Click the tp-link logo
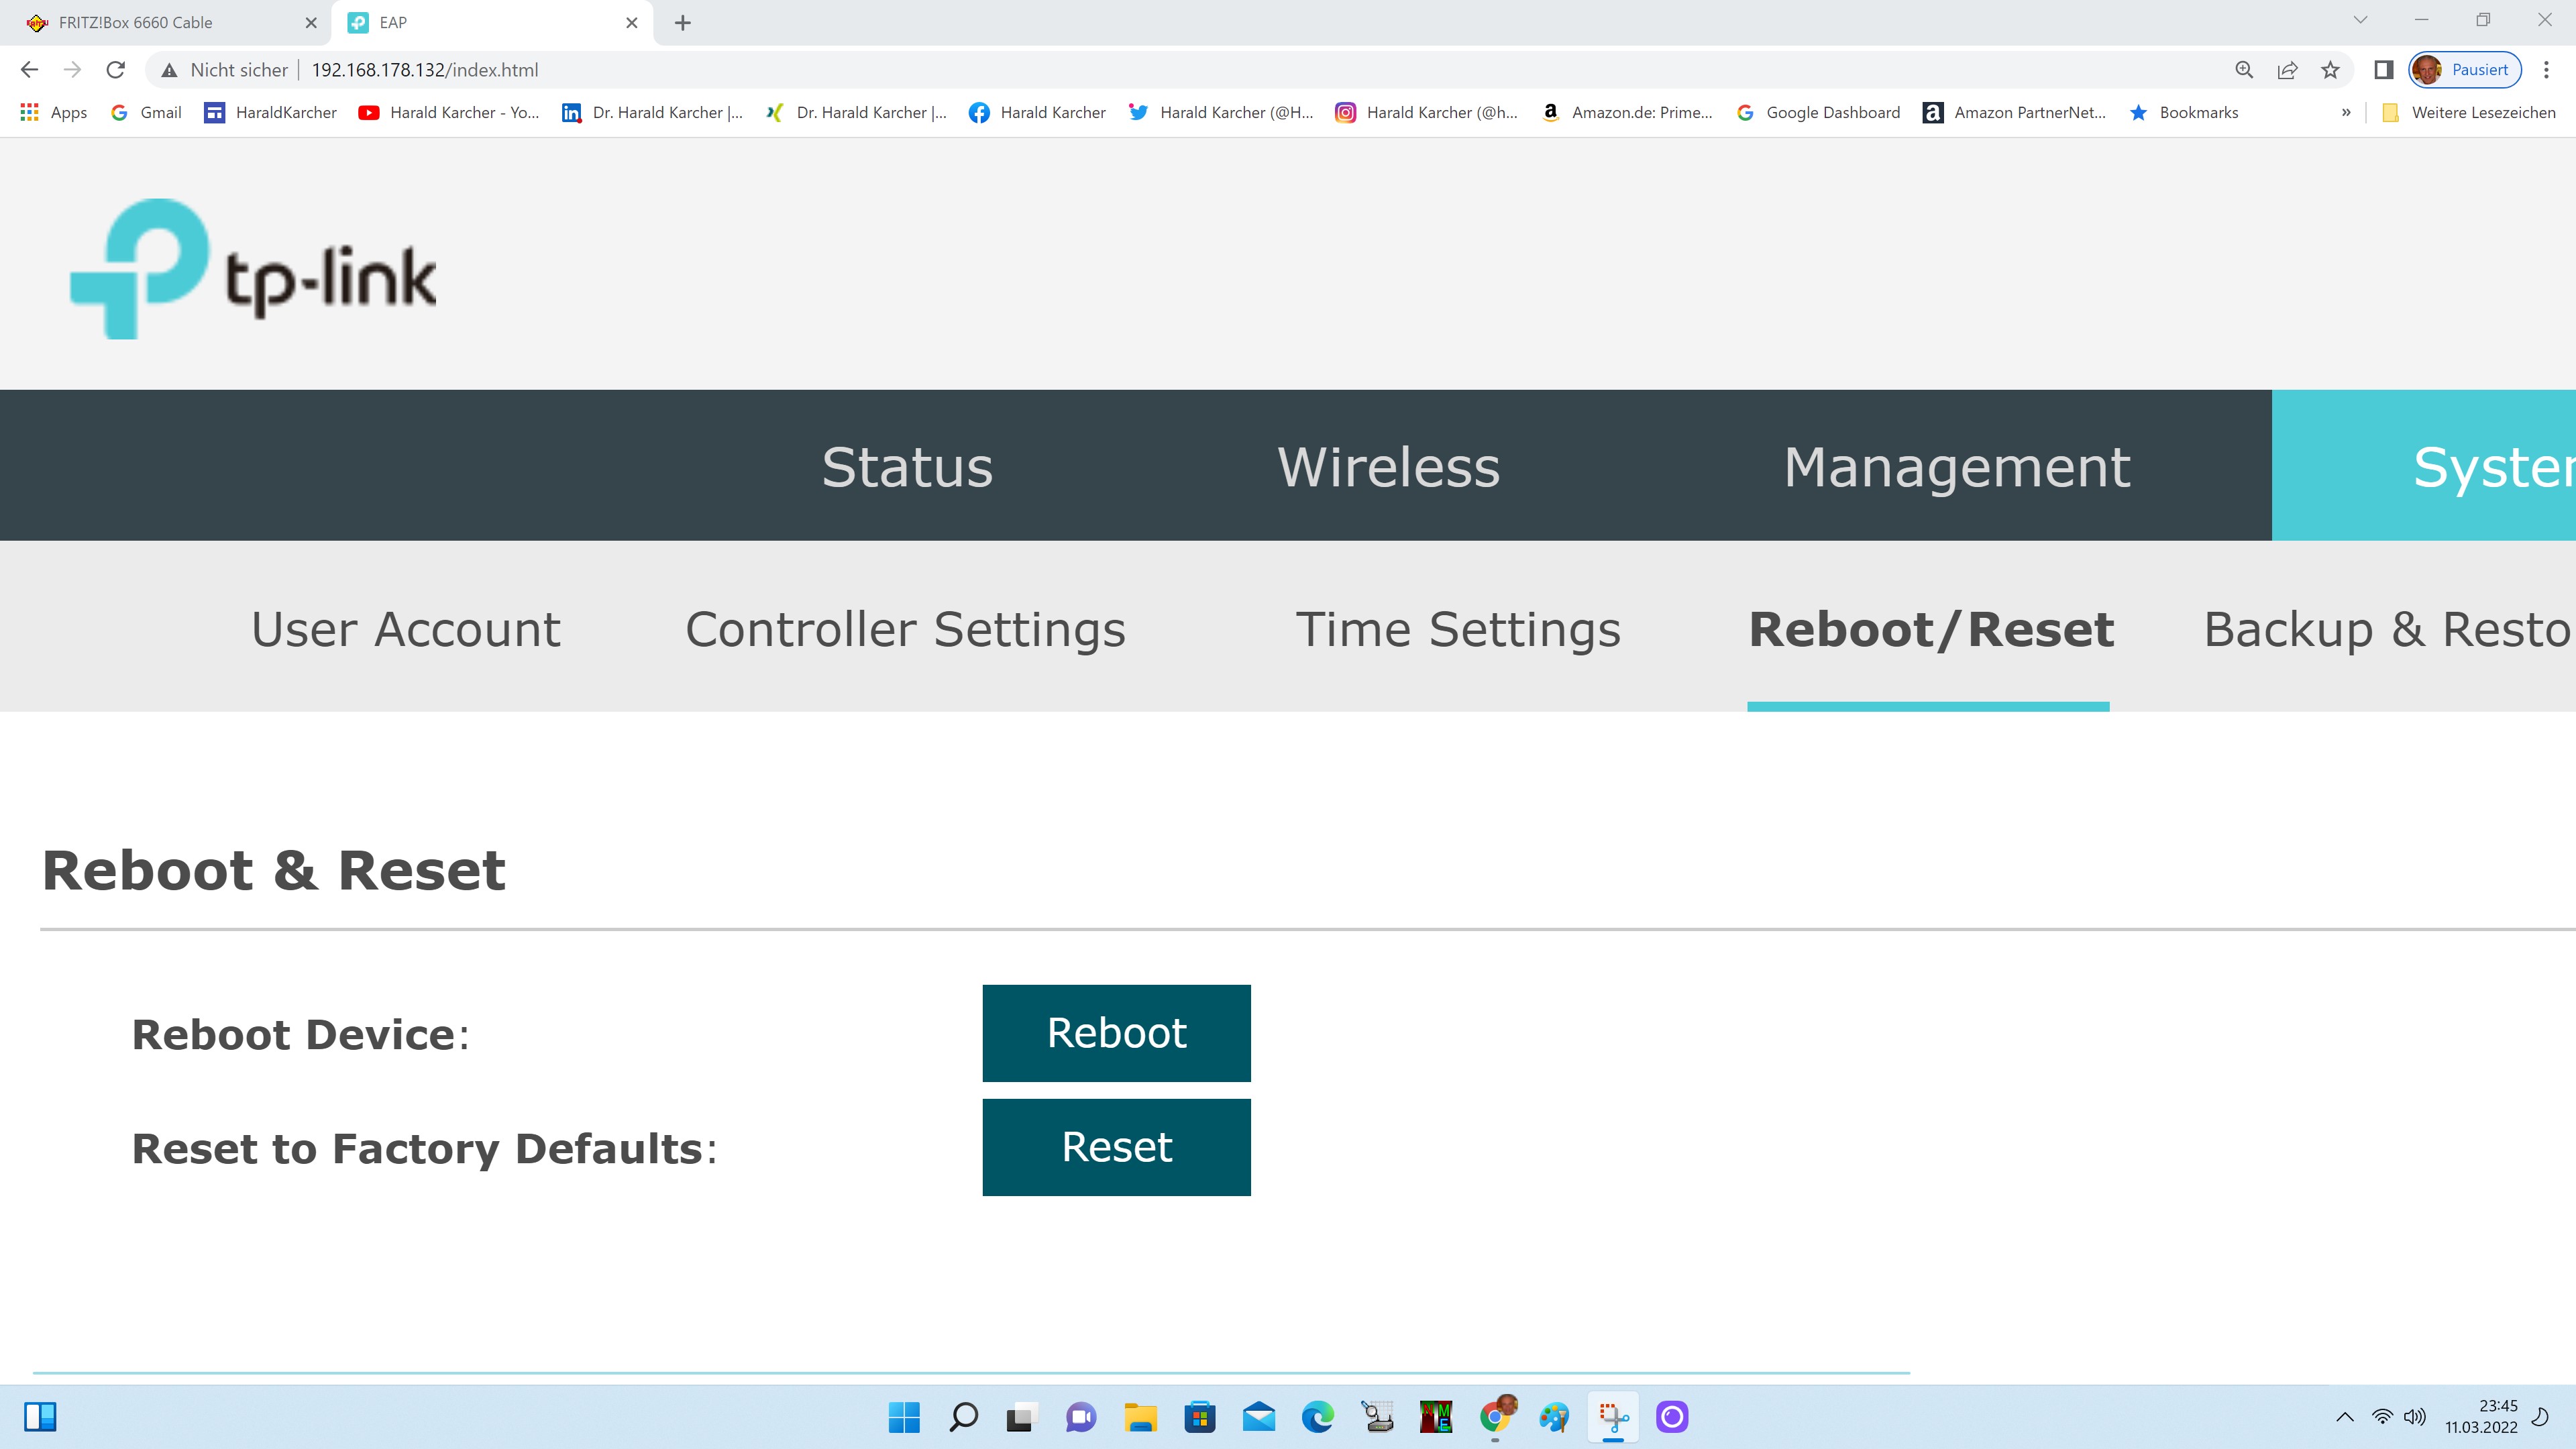Screen dimensions: 2576x1449 253,268
